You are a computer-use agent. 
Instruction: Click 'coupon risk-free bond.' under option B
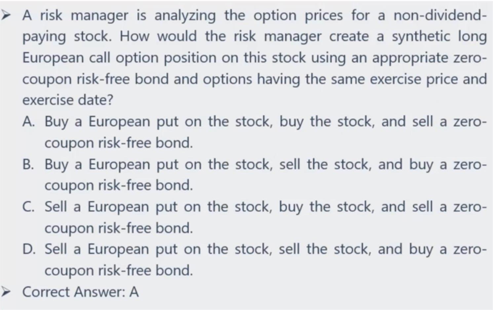(119, 185)
